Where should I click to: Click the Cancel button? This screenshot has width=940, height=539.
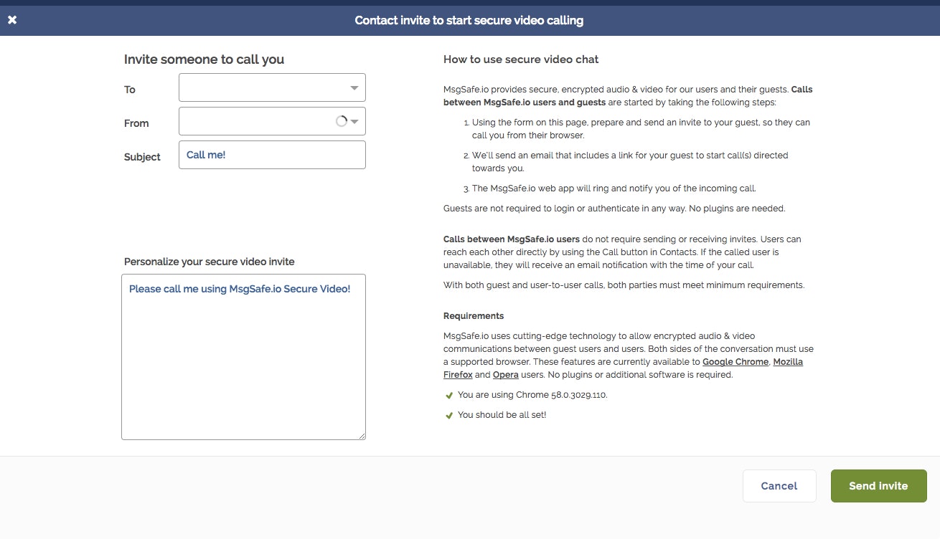[779, 486]
